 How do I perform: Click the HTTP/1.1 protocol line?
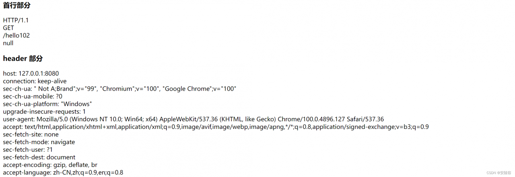pos(16,20)
